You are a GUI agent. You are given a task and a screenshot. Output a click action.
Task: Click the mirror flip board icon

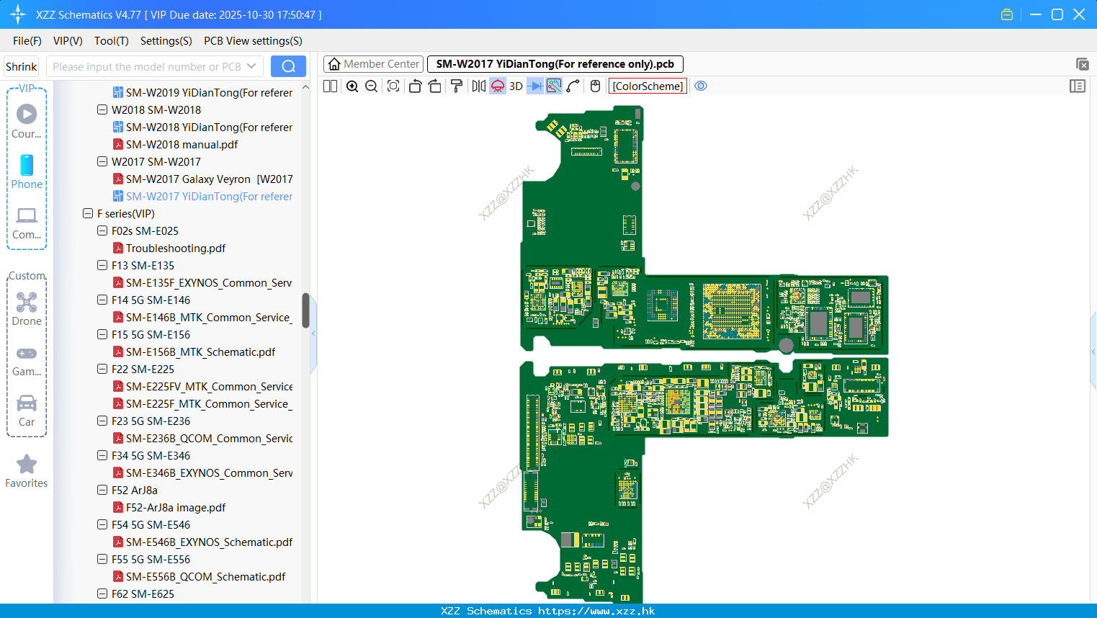coord(479,86)
